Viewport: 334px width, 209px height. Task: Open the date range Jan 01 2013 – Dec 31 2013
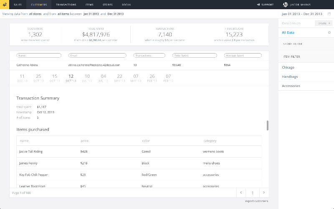pyautogui.click(x=302, y=14)
